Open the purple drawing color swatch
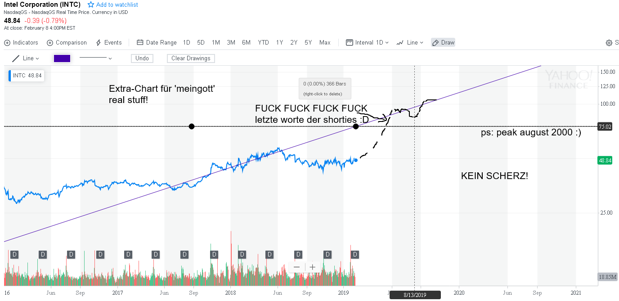The width and height of the screenshot is (619, 301). click(62, 58)
